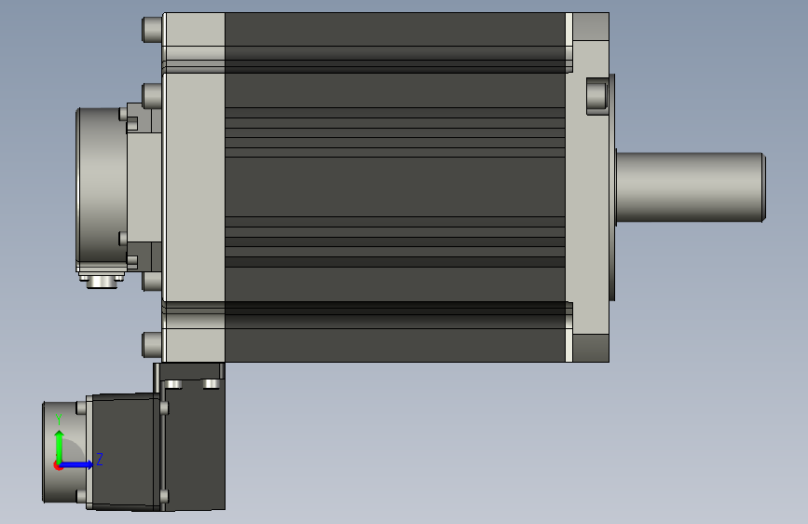Screen dimensions: 808x524
Task: Select the red origin ball of the triad
Action: click(x=58, y=465)
